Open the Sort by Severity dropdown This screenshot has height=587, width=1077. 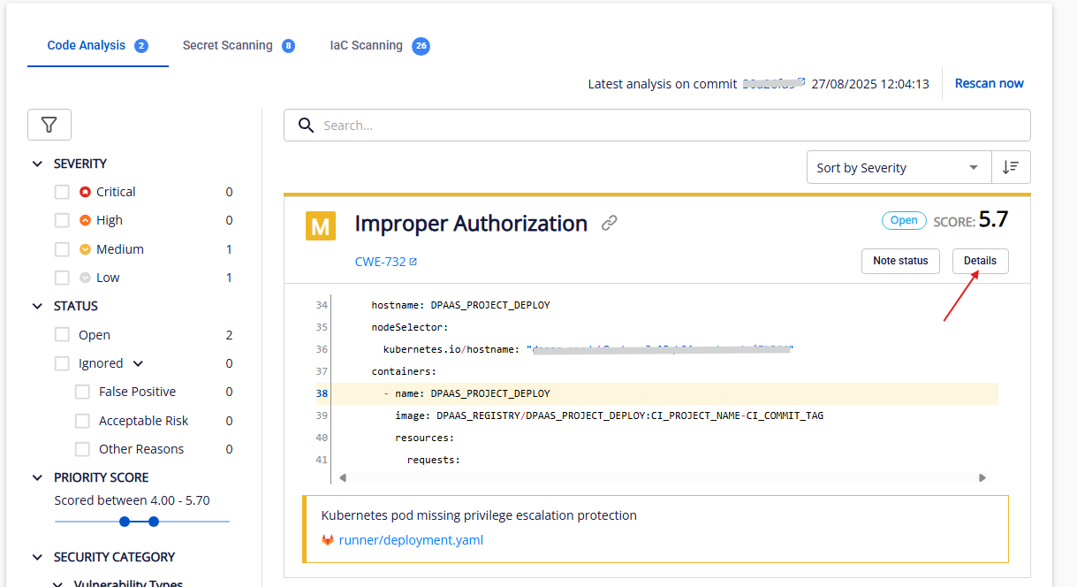click(898, 167)
